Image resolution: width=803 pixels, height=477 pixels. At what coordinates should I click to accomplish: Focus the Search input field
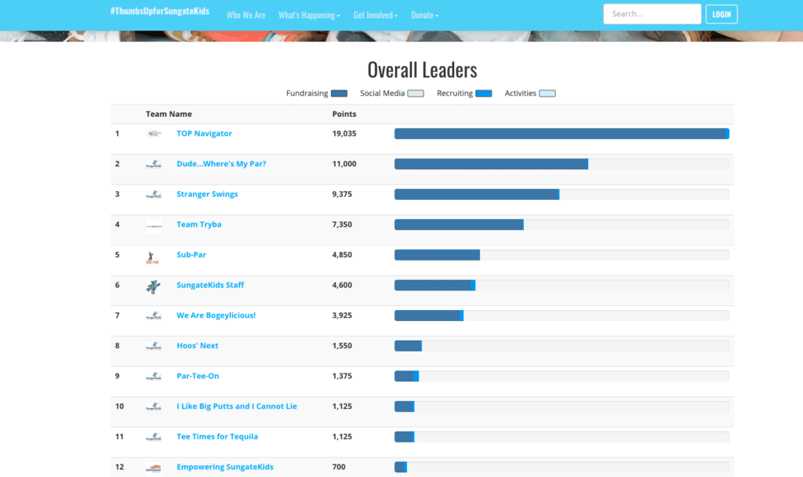[652, 14]
